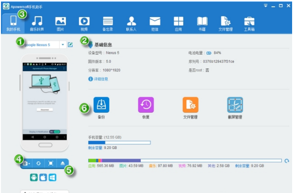Click the purple 恢复 restore icon
Screen dimensions: 294x193
tap(146, 105)
